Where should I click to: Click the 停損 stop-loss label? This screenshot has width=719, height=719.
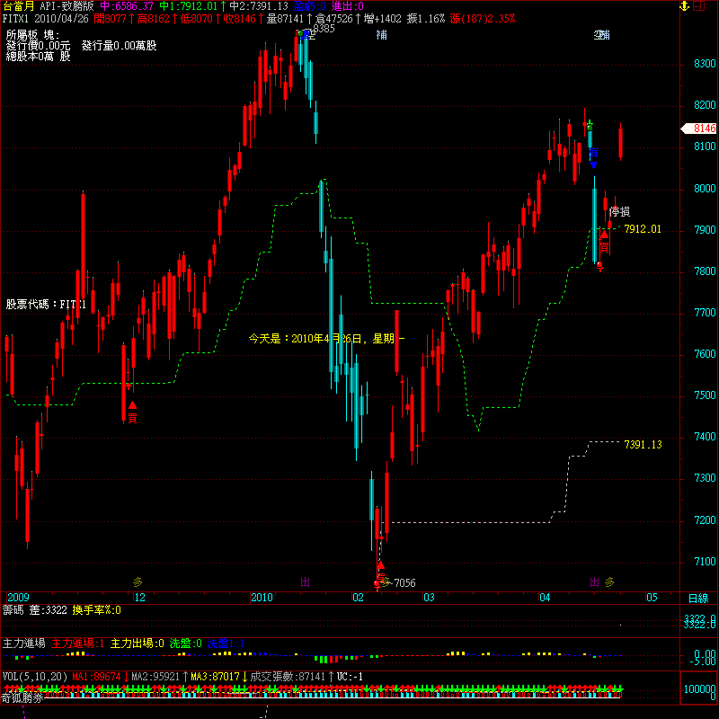click(x=619, y=212)
